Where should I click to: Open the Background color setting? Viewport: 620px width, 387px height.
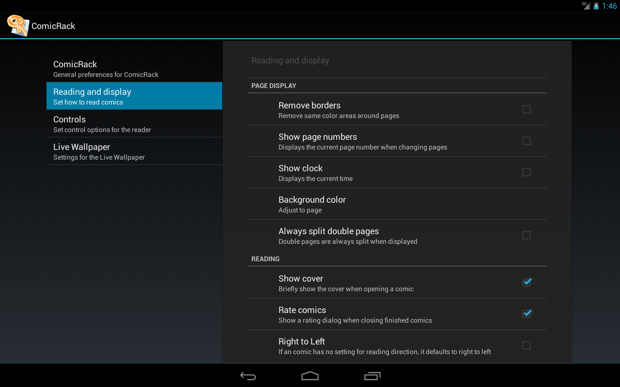point(397,204)
